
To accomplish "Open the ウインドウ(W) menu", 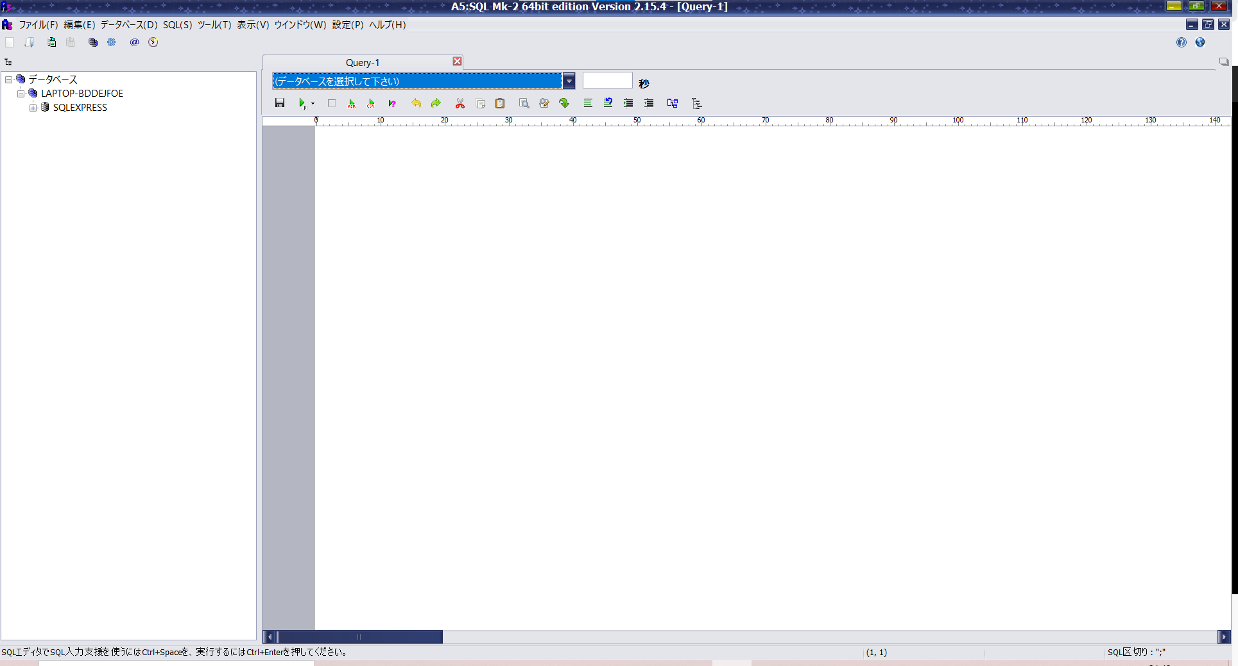I will [x=300, y=25].
